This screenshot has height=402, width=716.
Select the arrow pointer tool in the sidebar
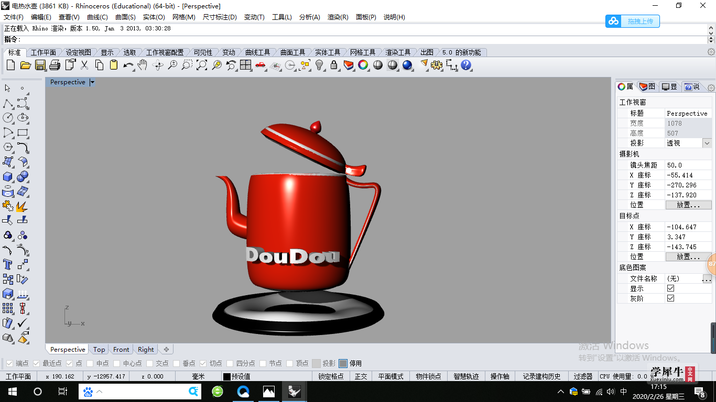8,88
